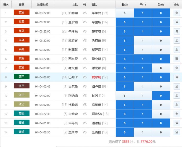Toggle lose option 0 for 谢菲联 match
This screenshot has width=182, height=147.
(161, 50)
